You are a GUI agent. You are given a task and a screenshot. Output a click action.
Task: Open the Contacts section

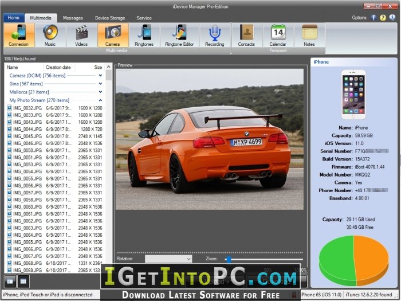tap(246, 36)
